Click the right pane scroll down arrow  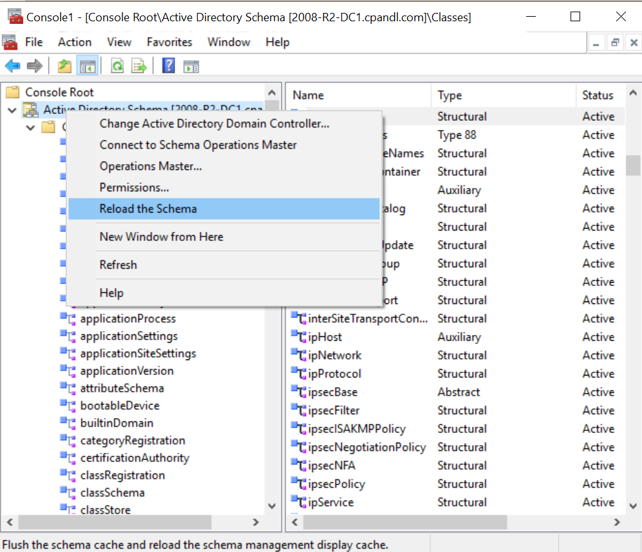[633, 506]
